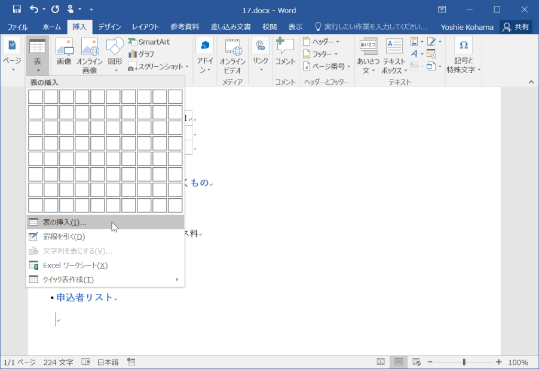Open the 図形 shapes gallery
539x369 pixels.
[115, 55]
